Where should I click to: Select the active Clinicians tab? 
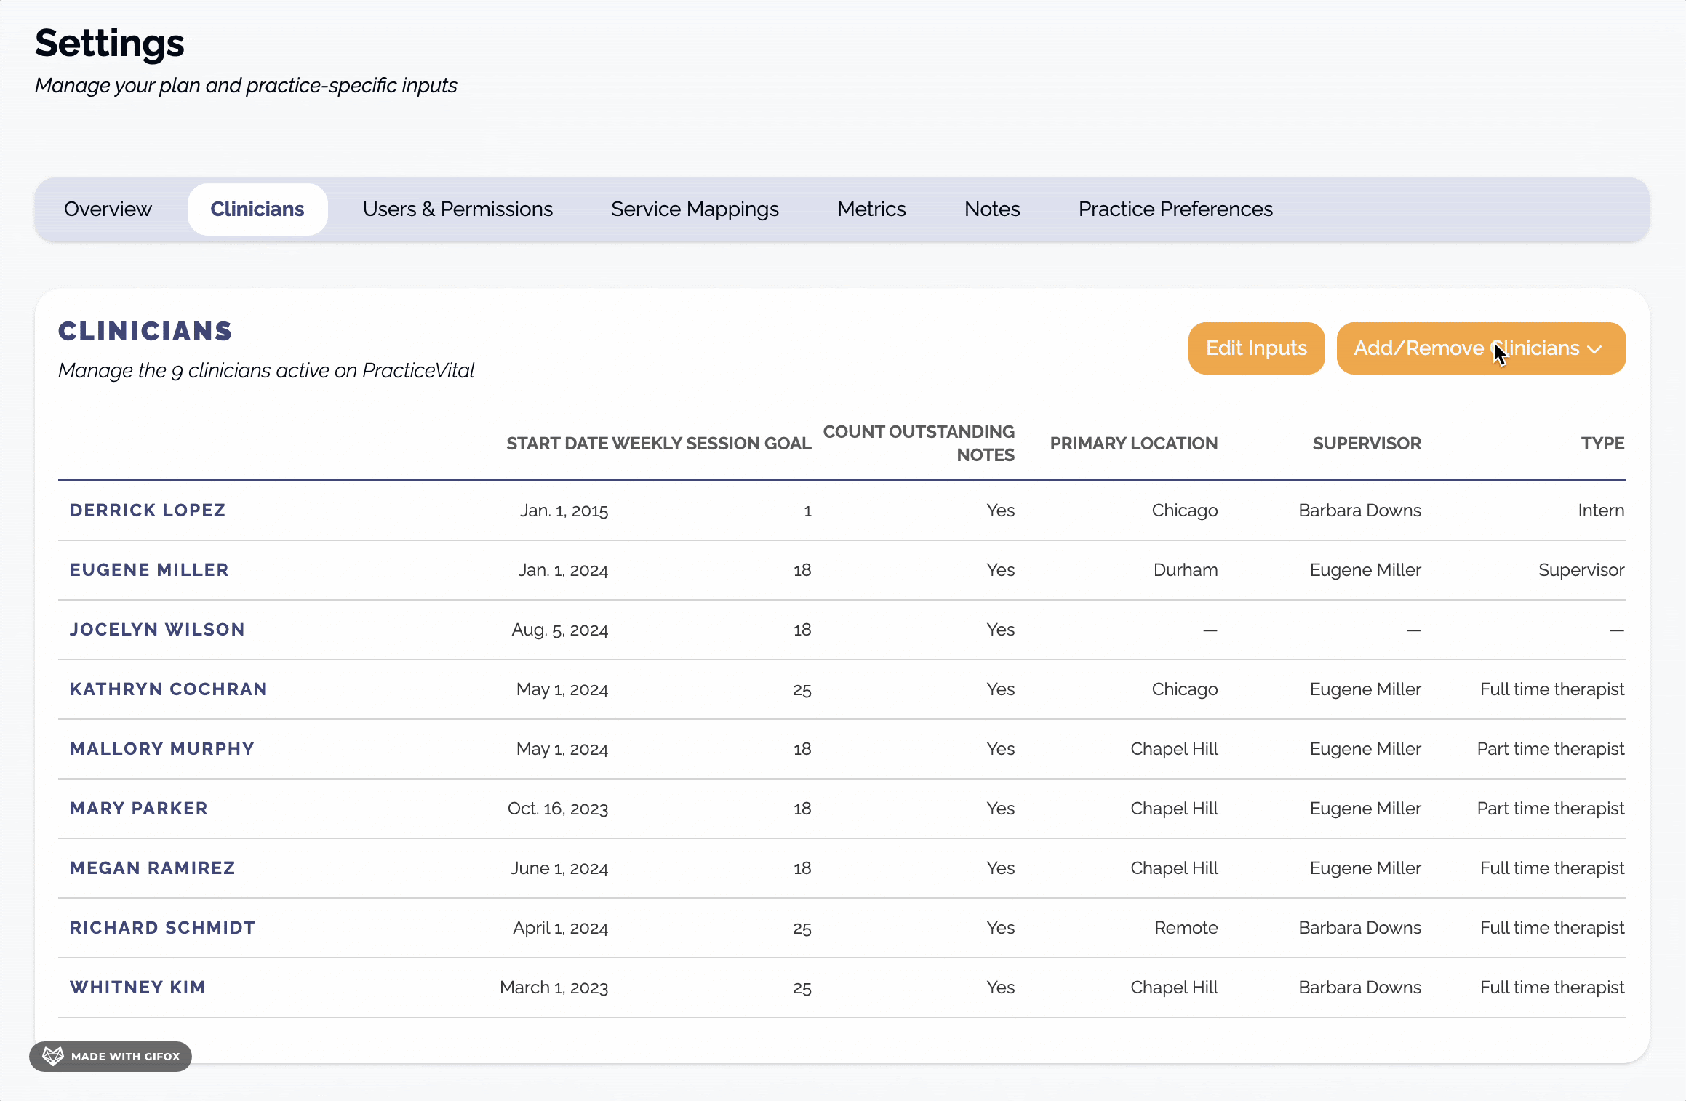pyautogui.click(x=257, y=209)
